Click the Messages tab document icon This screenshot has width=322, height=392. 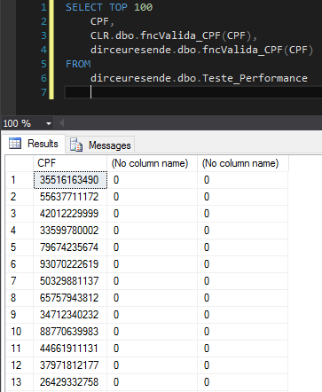pyautogui.click(x=76, y=145)
